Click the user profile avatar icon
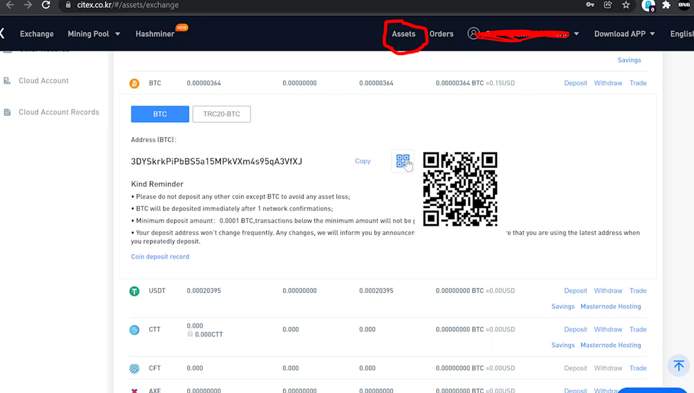 pyautogui.click(x=473, y=34)
